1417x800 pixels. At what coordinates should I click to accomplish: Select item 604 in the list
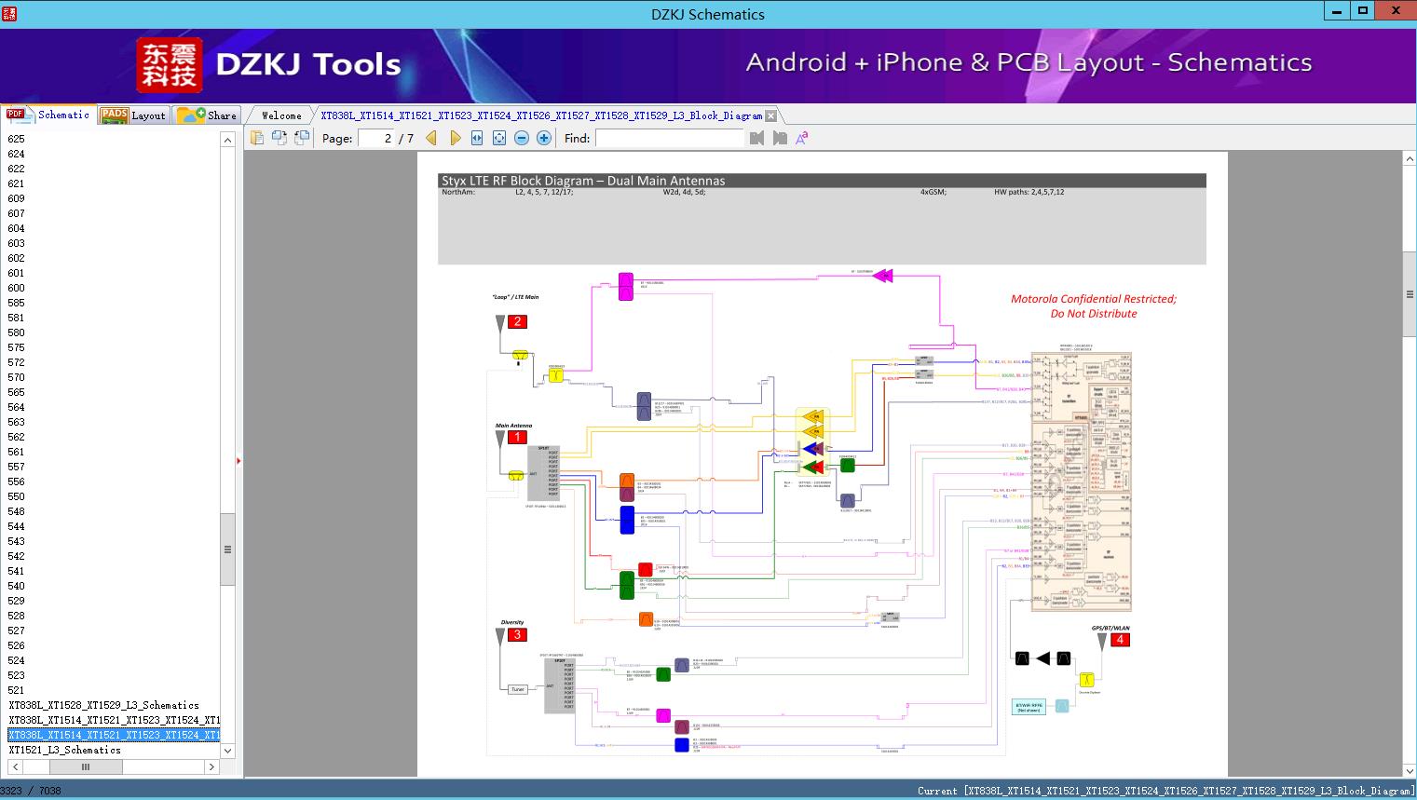point(17,228)
